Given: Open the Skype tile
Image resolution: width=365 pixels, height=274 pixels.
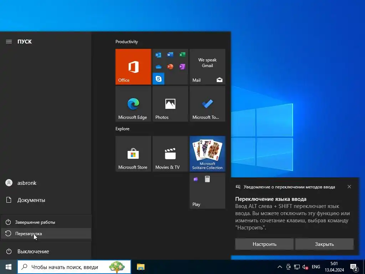Looking at the screenshot, I should (x=159, y=79).
